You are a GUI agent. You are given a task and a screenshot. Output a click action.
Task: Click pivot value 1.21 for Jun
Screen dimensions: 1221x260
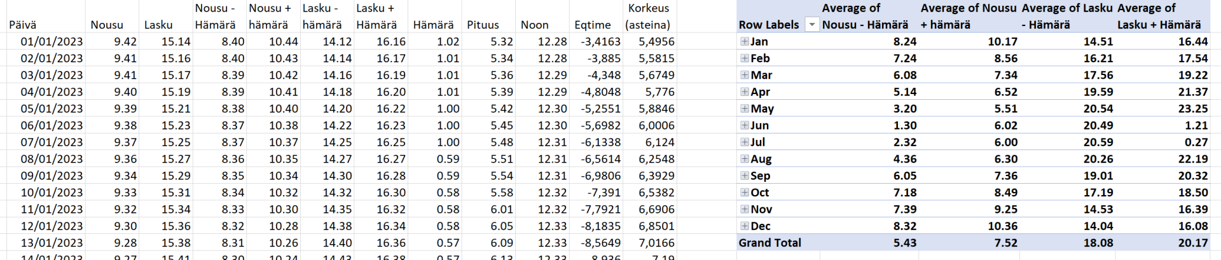click(1162, 125)
